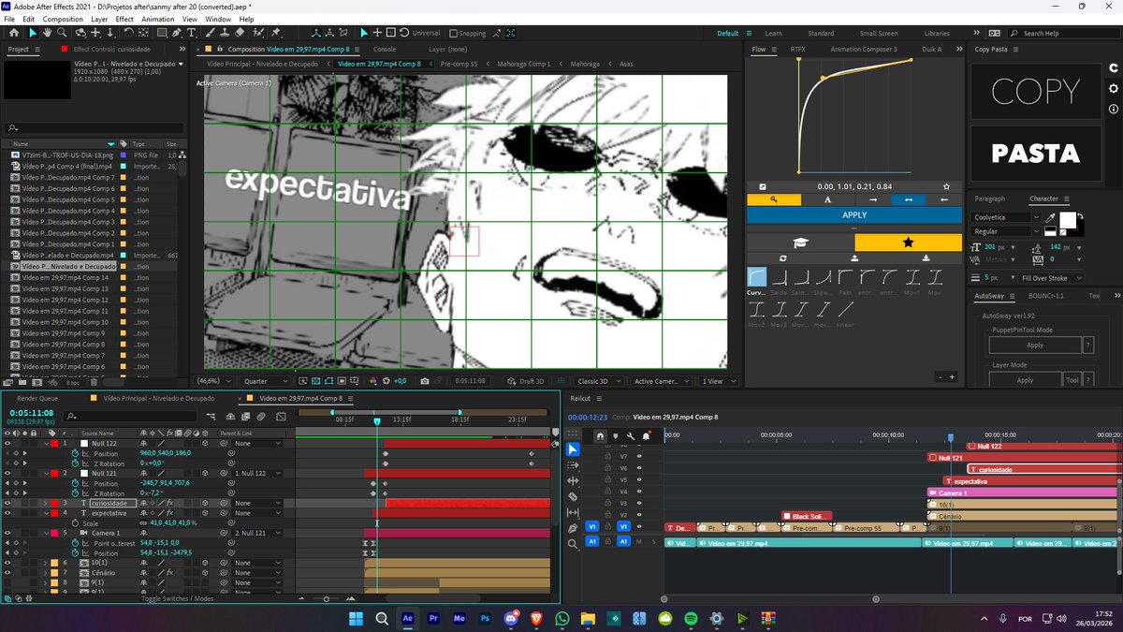Select the Pen tool
1123x632 pixels.
[177, 33]
